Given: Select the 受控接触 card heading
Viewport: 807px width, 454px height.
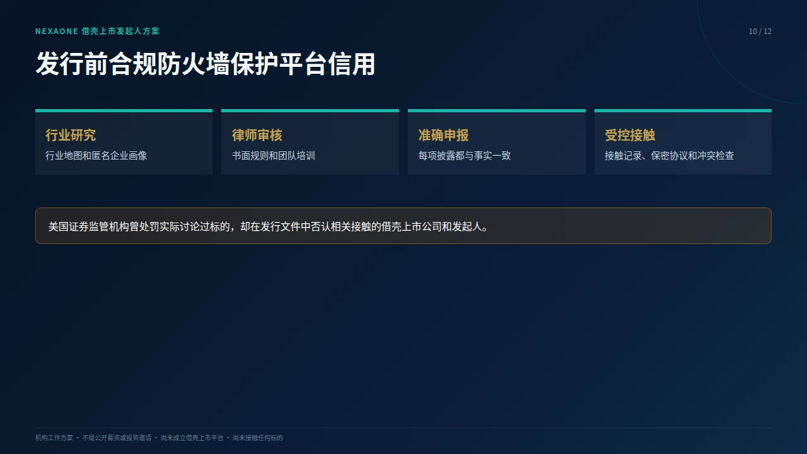Looking at the screenshot, I should point(630,135).
